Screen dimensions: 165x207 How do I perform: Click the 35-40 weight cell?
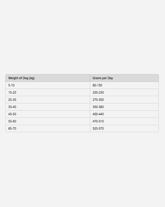click(12, 107)
